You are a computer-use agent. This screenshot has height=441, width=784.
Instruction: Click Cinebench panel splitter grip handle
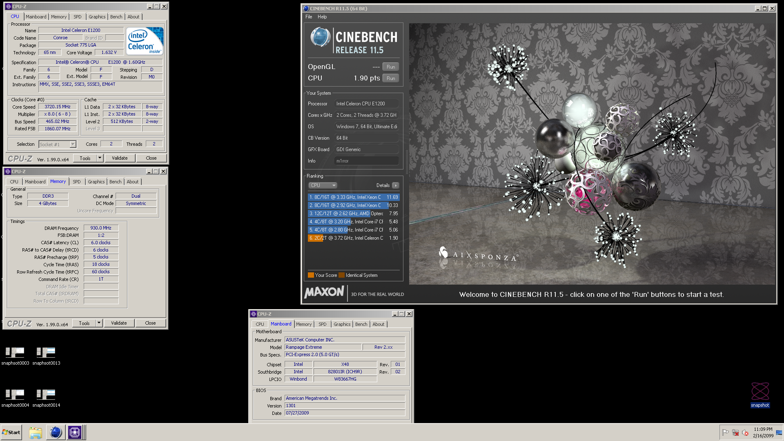(406, 162)
